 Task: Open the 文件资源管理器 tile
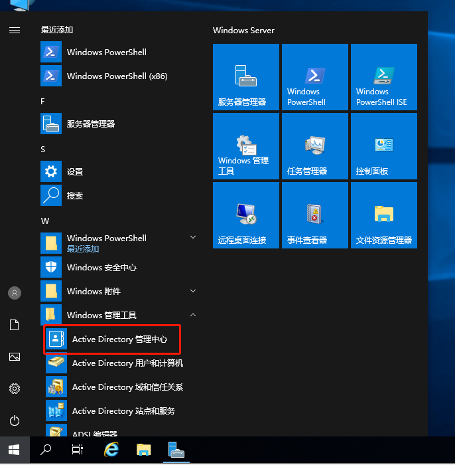pyautogui.click(x=384, y=215)
